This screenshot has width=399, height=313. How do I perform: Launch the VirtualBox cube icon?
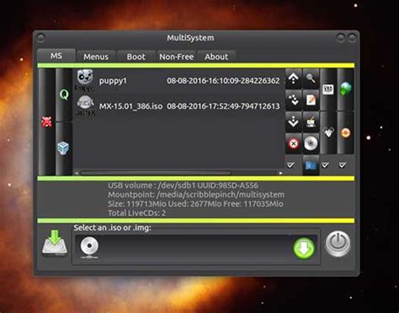63,148
